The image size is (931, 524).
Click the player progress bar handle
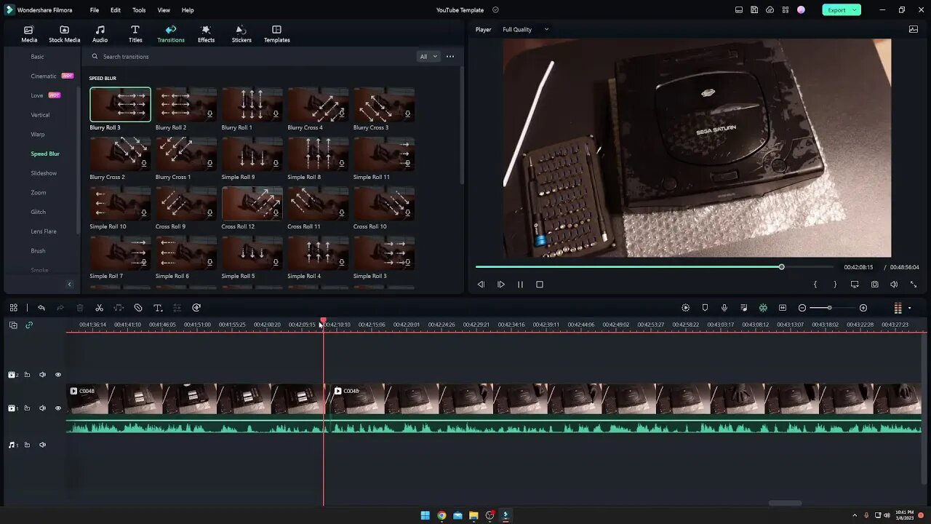click(x=782, y=267)
